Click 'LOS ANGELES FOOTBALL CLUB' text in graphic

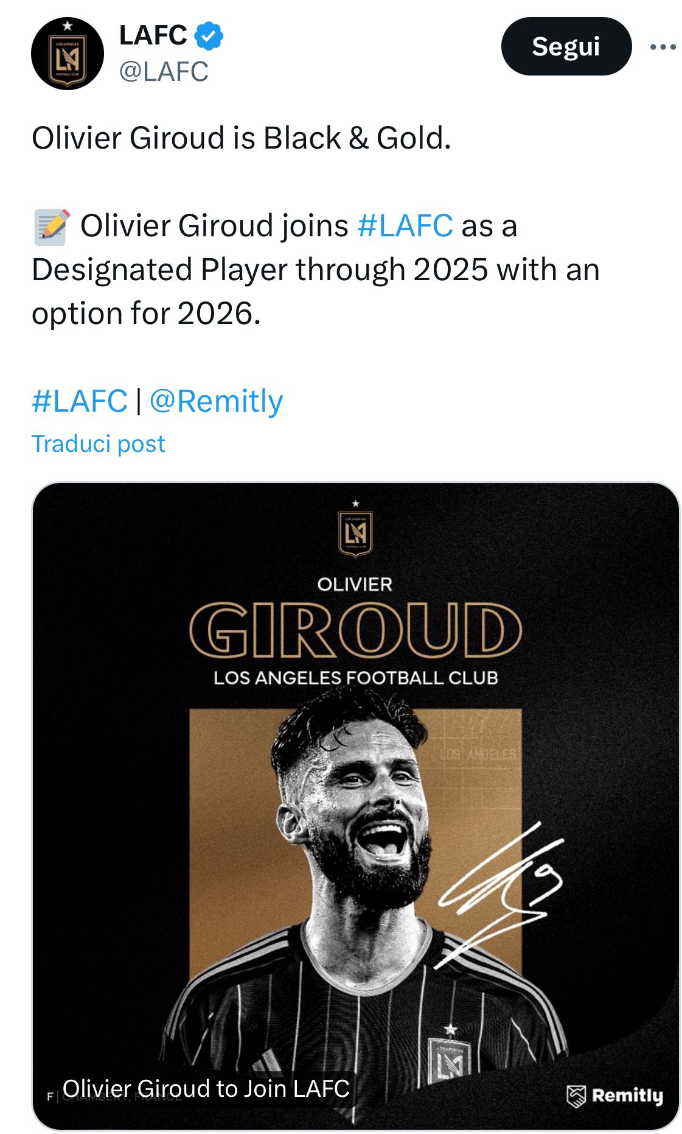(x=355, y=678)
